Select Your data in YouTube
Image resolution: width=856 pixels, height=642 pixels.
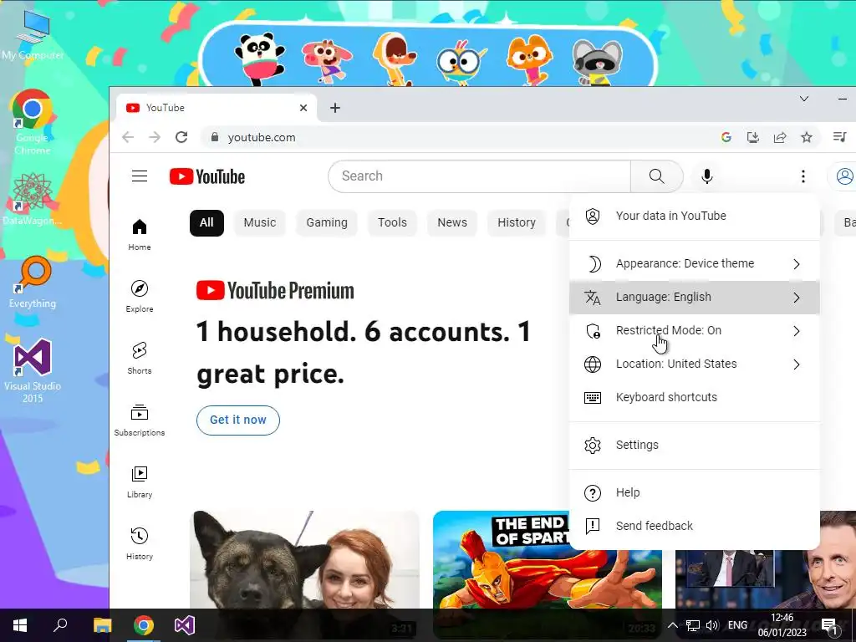694,217
